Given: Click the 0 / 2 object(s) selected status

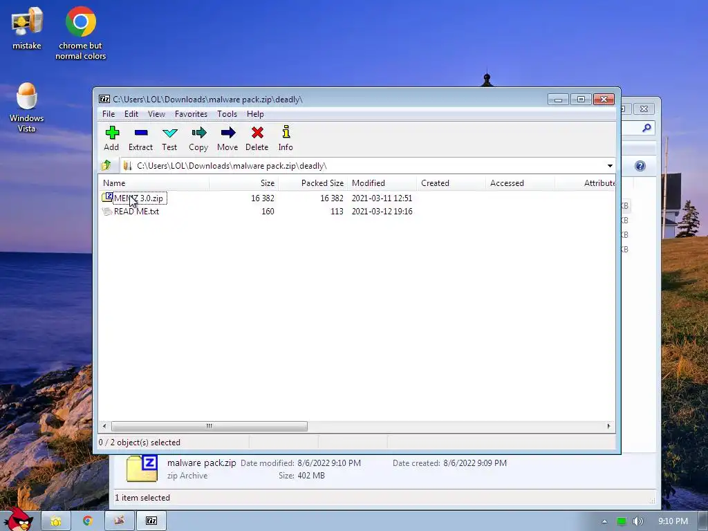Looking at the screenshot, I should (140, 442).
